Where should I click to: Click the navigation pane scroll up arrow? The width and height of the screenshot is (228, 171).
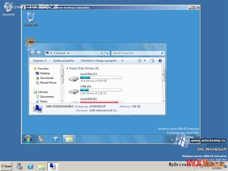[x=62, y=66]
